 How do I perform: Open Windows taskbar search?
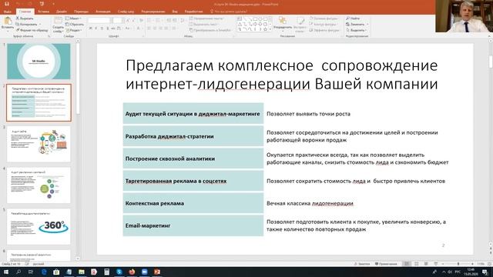(x=18, y=272)
